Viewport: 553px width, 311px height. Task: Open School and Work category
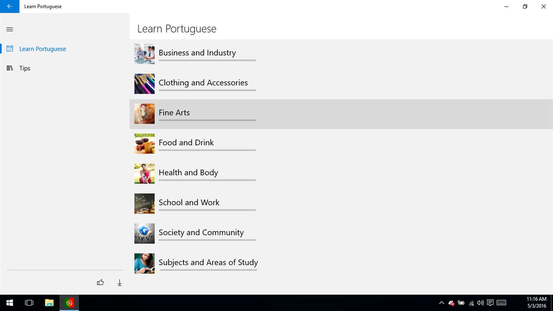point(189,203)
